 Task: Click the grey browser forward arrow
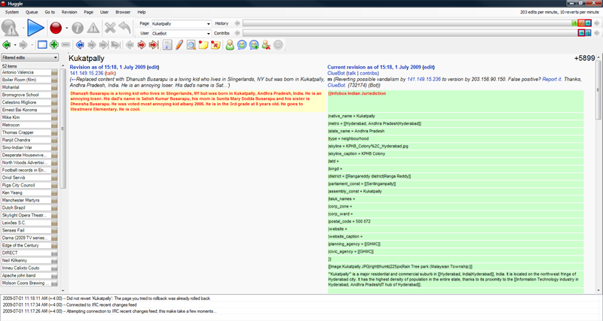23,45
